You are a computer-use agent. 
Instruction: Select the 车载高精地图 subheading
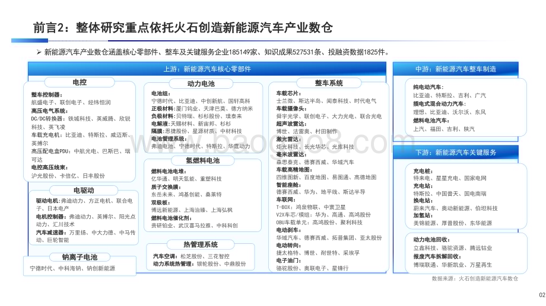click(294, 169)
